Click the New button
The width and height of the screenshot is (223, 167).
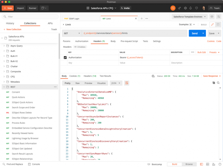8,8
